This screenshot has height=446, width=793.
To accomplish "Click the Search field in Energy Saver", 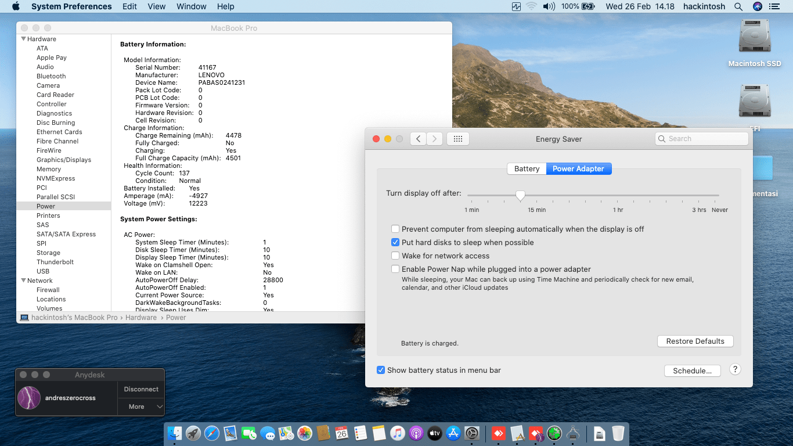I will tap(701, 139).
